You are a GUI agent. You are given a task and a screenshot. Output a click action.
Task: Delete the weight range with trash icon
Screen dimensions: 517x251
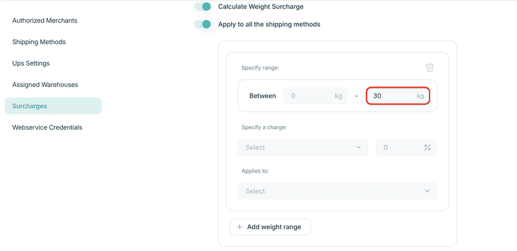pos(429,68)
